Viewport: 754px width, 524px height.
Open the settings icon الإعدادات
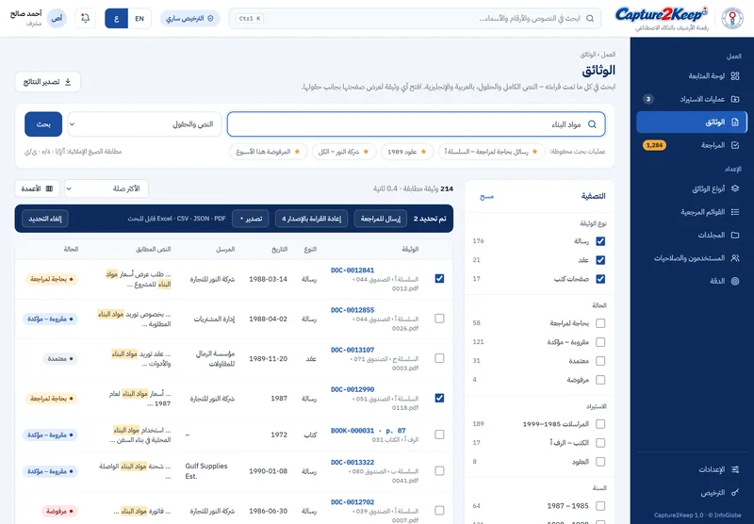pos(735,469)
